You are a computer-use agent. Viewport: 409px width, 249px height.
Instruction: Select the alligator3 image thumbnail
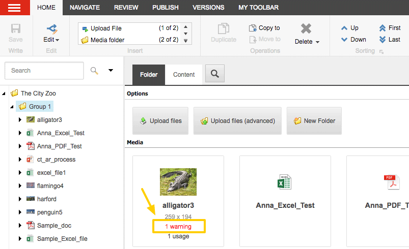click(x=178, y=181)
